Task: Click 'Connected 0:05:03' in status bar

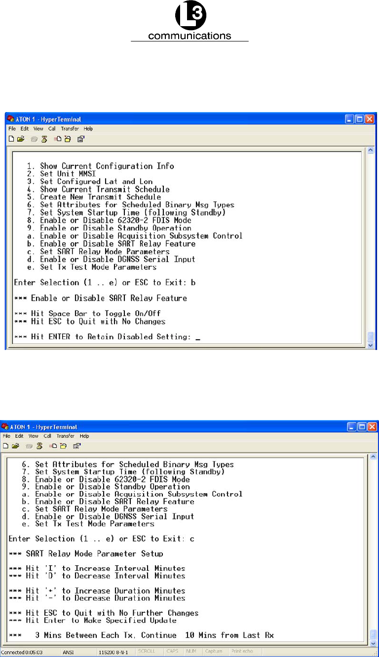Action: point(22,652)
